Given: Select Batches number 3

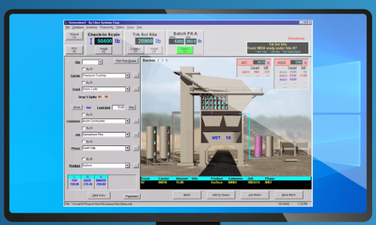Looking at the screenshot, I should (x=167, y=60).
